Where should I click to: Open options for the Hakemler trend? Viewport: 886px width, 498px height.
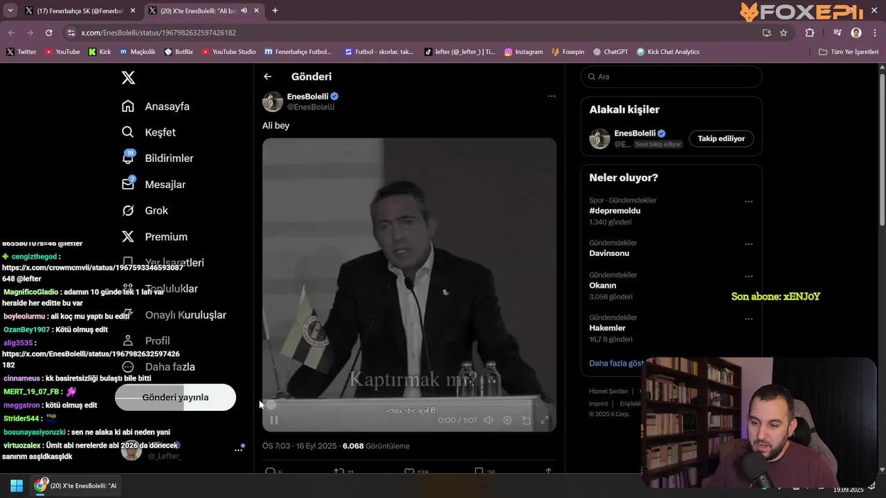pos(748,319)
